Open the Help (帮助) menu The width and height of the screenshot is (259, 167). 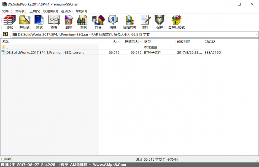pos(81,11)
